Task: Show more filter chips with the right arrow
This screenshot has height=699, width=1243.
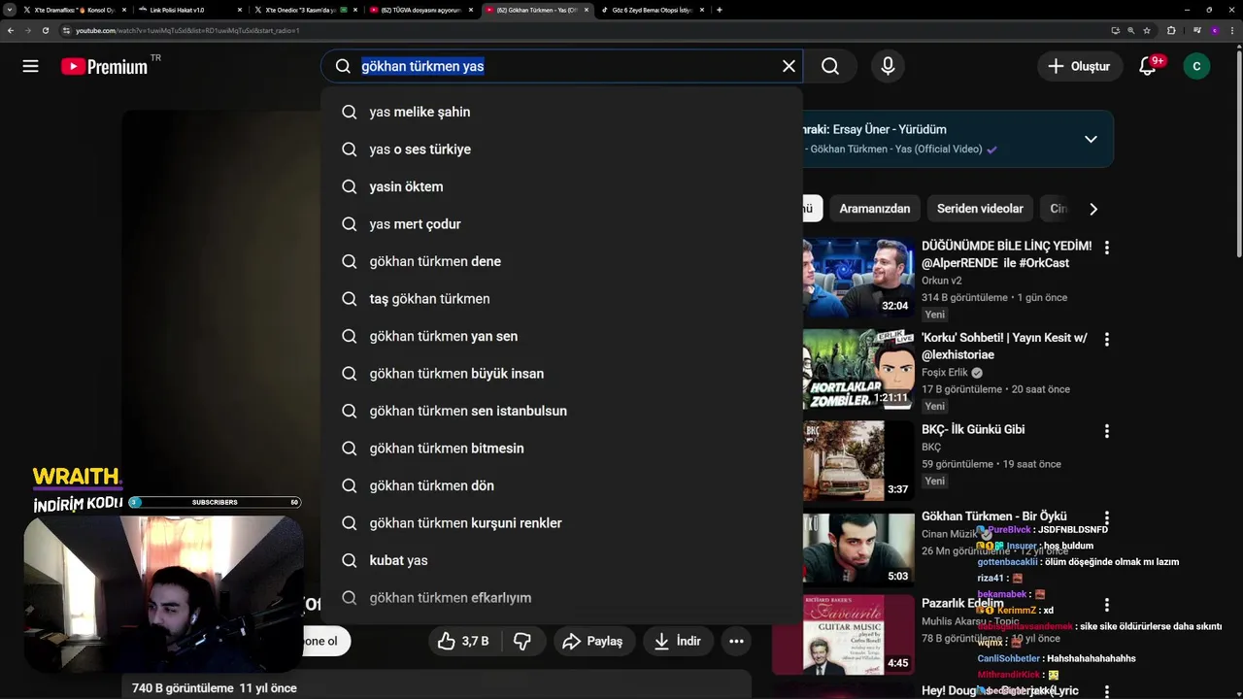Action: tap(1093, 209)
